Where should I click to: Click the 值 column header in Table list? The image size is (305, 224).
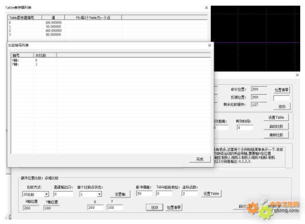(x=53, y=17)
